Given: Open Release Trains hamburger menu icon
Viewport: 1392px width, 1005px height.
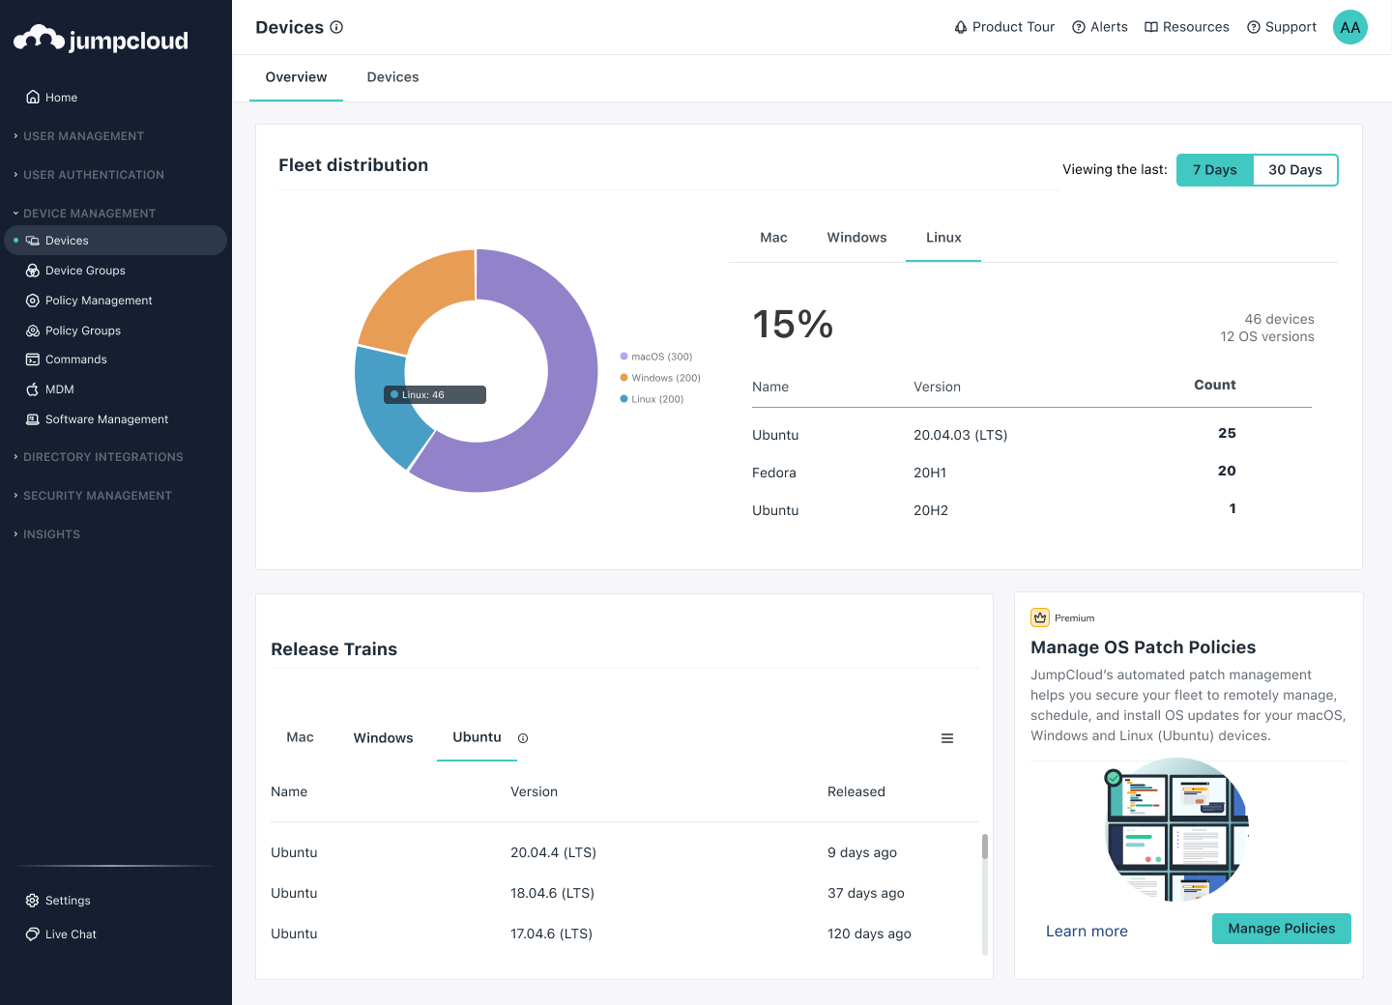Looking at the screenshot, I should tap(947, 738).
